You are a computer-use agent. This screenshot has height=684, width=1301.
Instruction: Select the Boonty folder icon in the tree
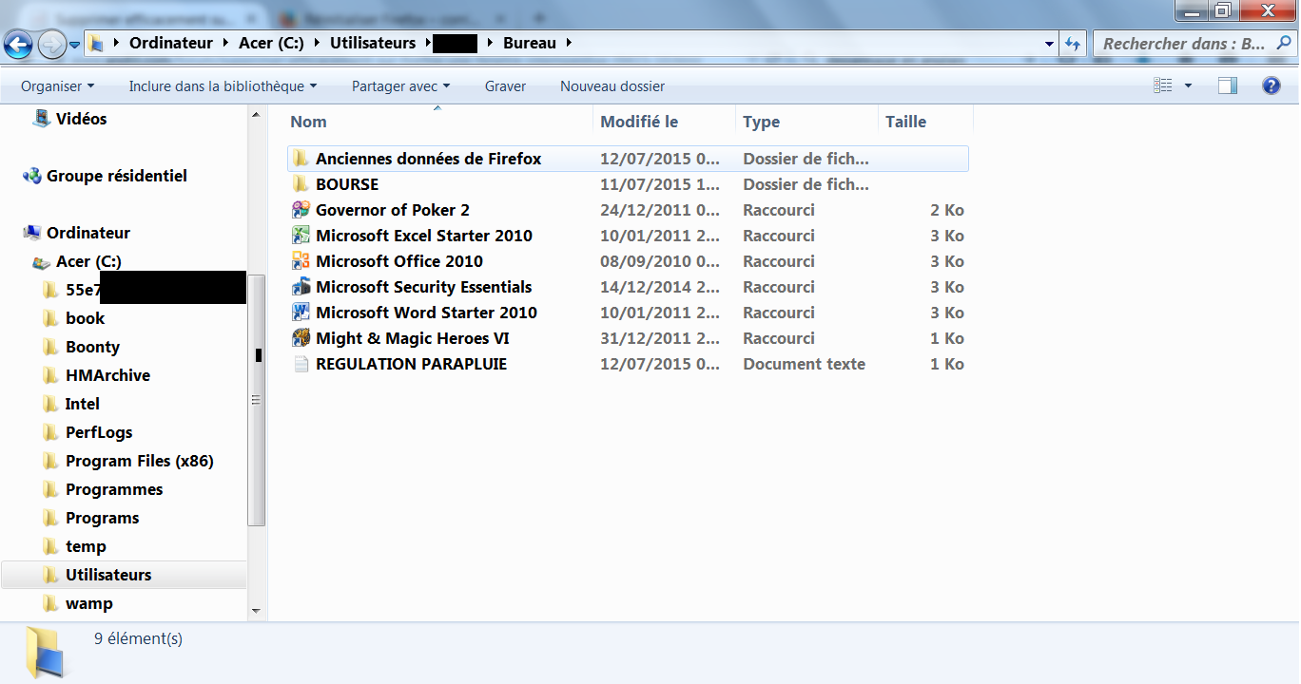tap(50, 347)
